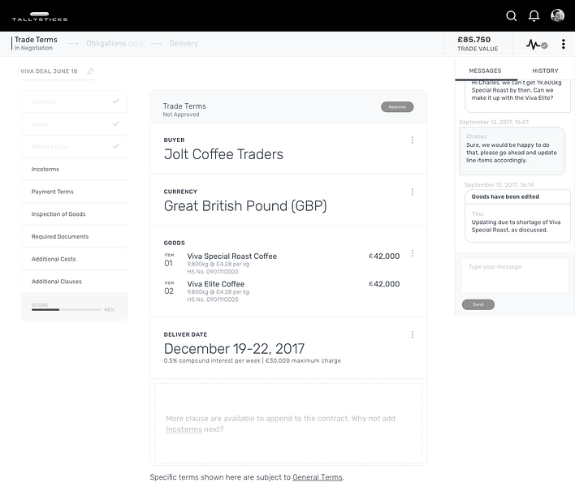Open Incoterms in the sidebar
This screenshot has height=487, width=575.
click(75, 169)
